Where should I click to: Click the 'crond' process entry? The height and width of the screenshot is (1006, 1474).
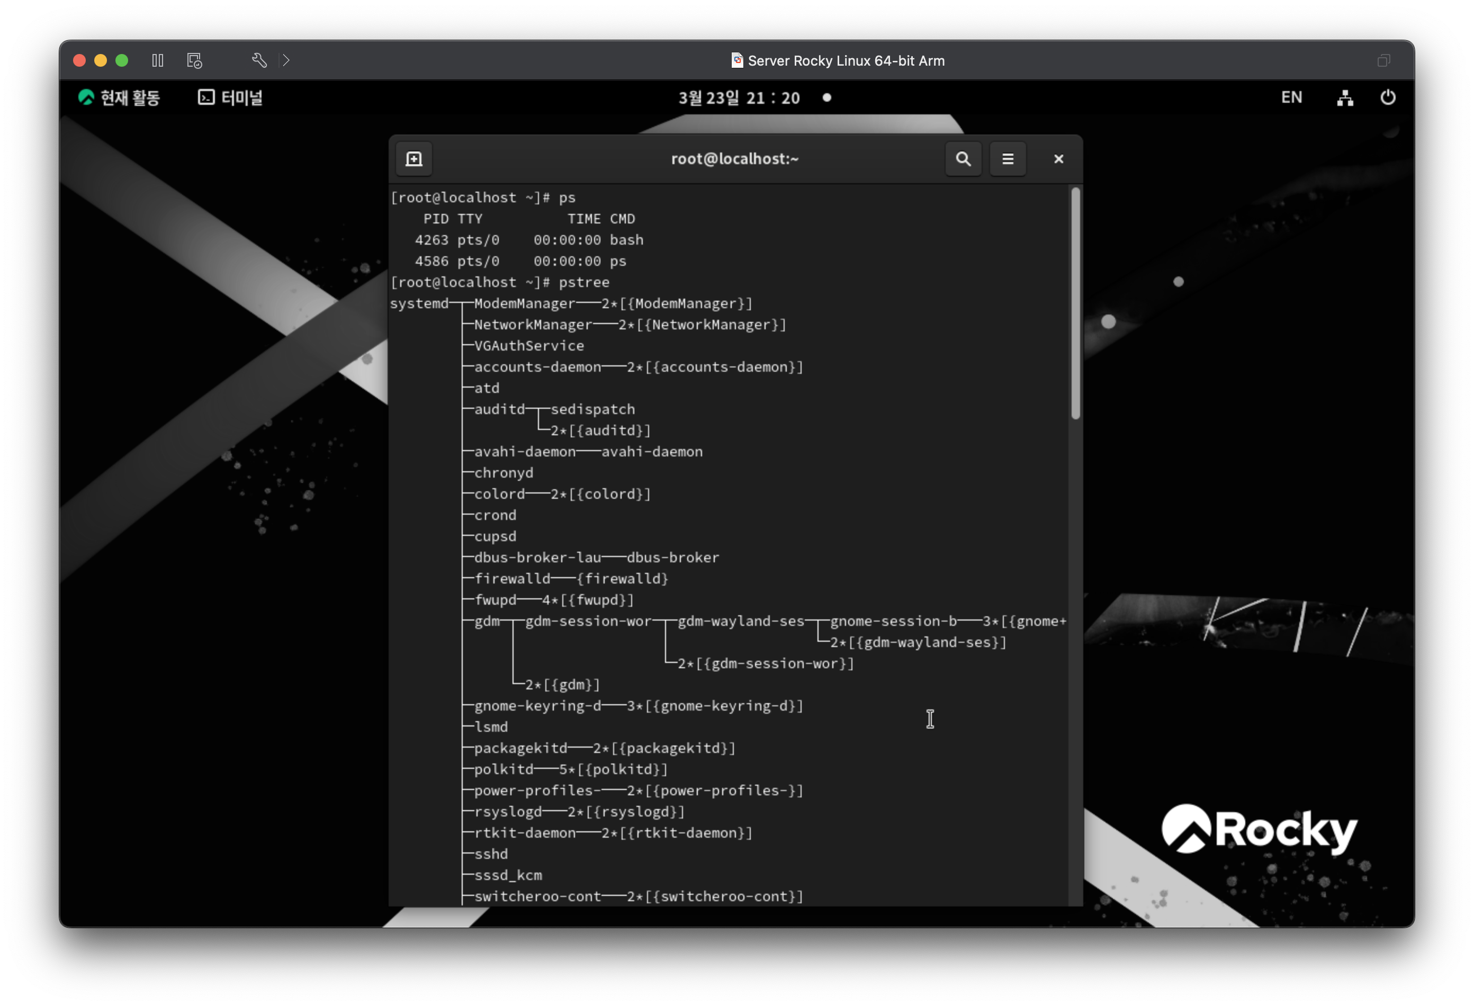tap(495, 515)
